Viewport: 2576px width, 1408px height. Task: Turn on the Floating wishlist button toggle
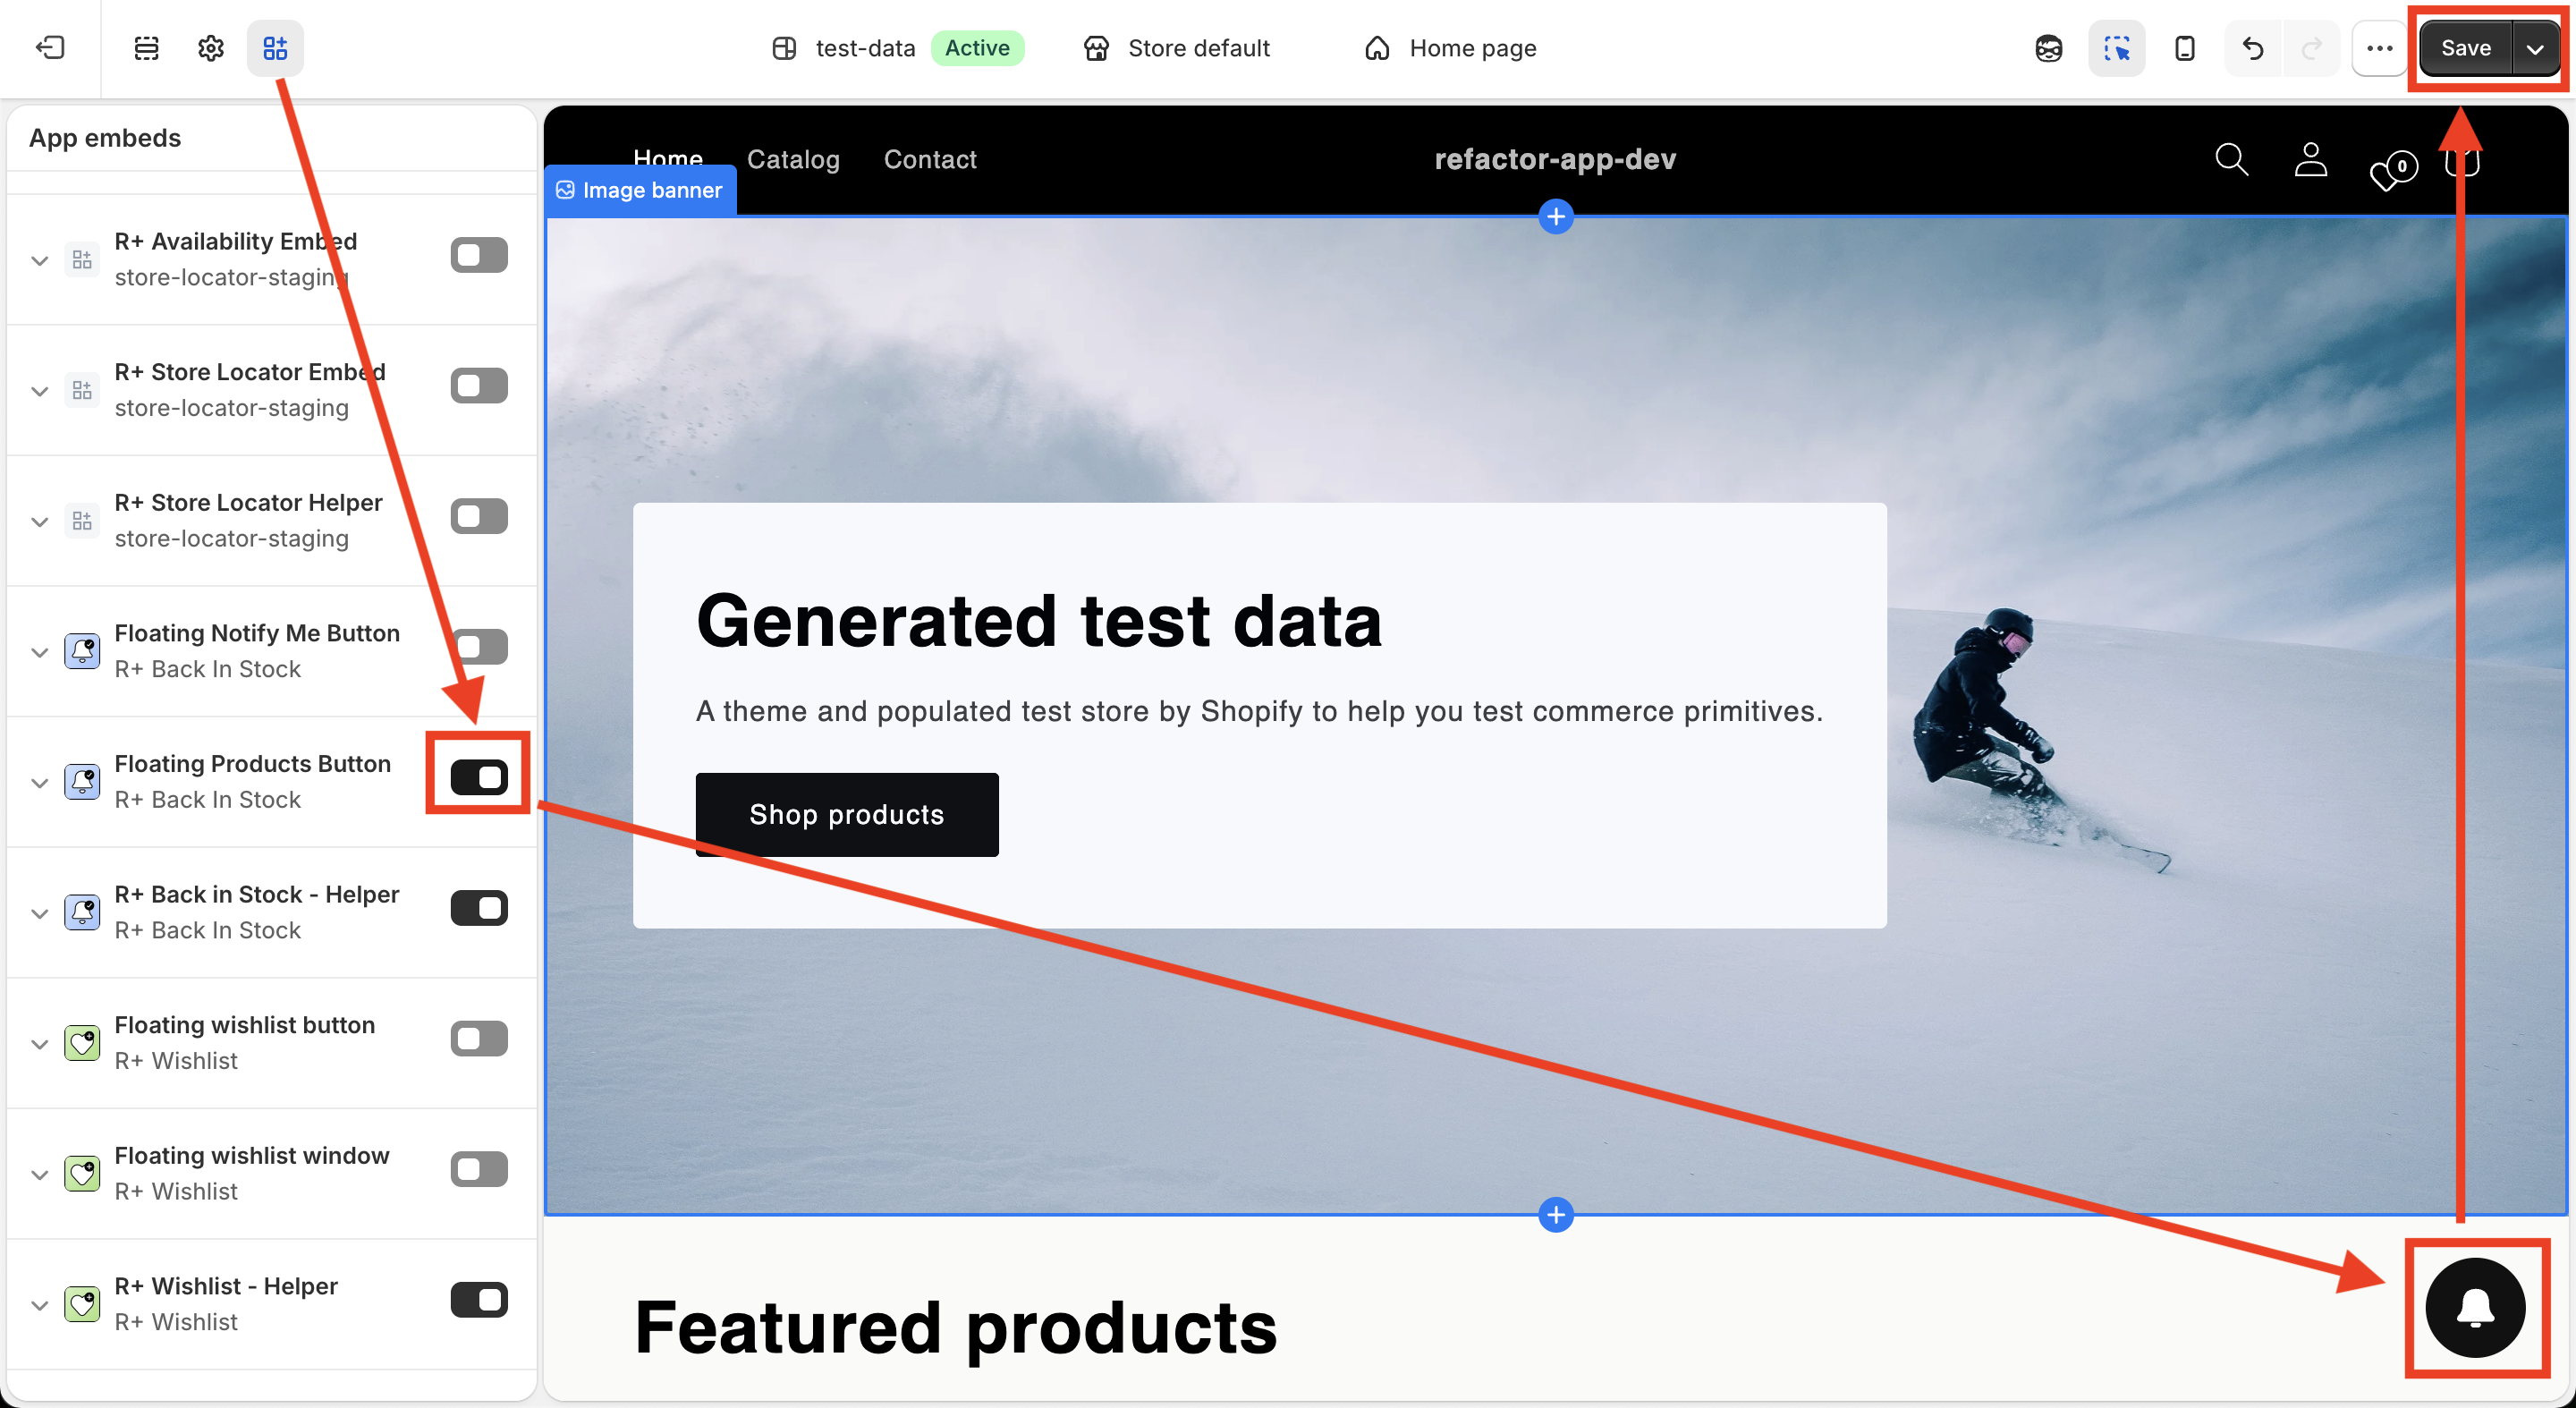pyautogui.click(x=479, y=1039)
